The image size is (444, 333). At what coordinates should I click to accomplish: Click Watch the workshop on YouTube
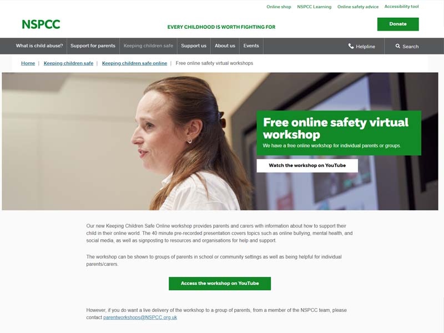[x=307, y=165]
